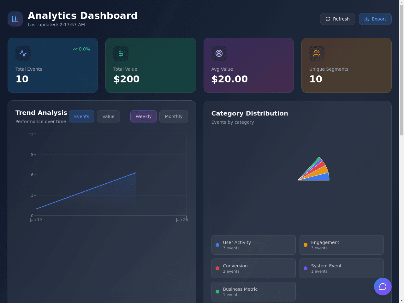This screenshot has width=404, height=303.
Task: Click the Refresh button
Action: click(x=337, y=19)
